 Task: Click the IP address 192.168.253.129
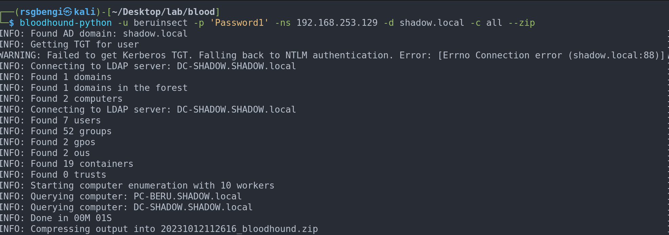point(337,23)
